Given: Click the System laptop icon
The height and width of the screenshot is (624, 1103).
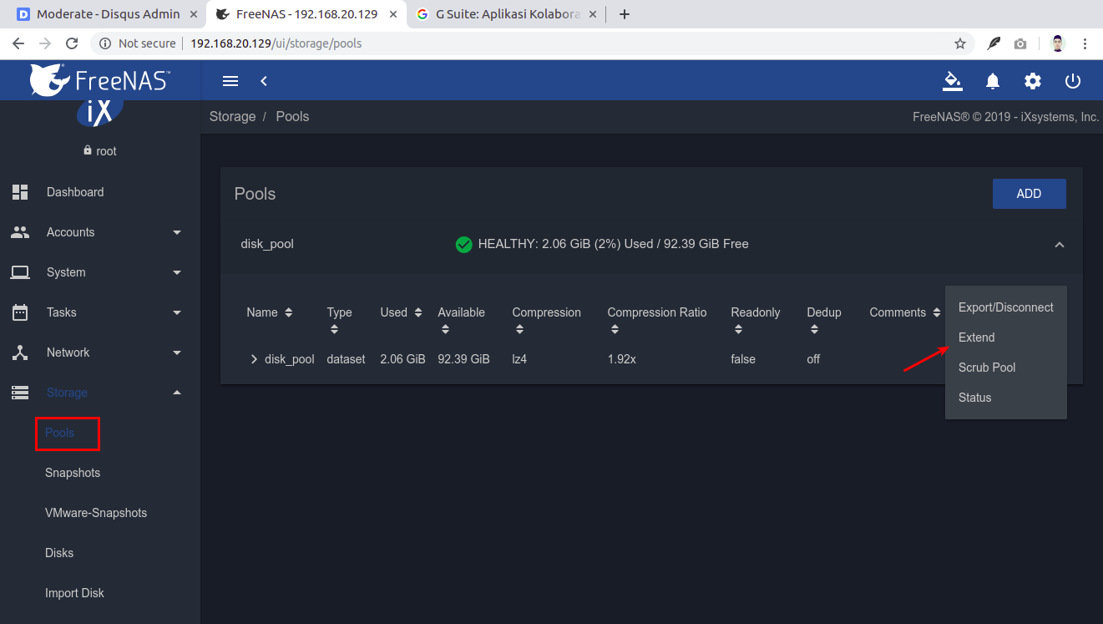Looking at the screenshot, I should point(20,272).
